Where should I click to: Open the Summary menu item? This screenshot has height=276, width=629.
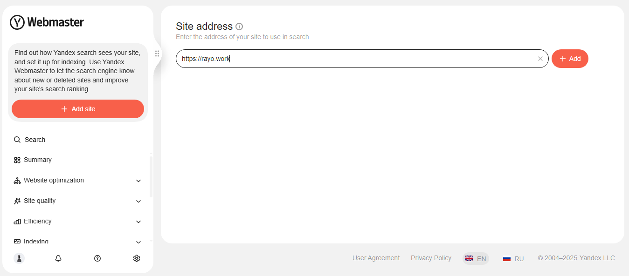[x=37, y=160]
